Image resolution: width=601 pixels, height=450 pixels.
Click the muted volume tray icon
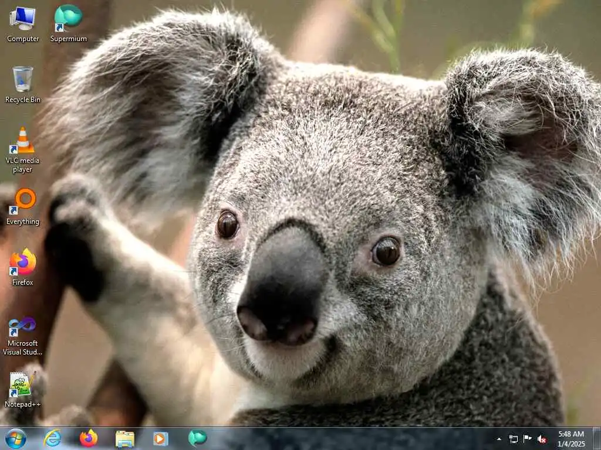(x=542, y=439)
